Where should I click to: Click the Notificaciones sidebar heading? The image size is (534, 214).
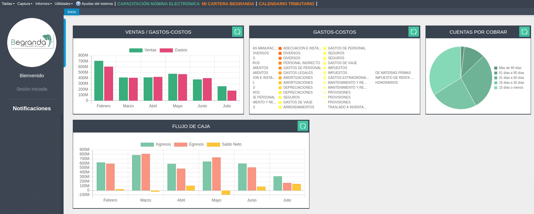click(x=32, y=108)
